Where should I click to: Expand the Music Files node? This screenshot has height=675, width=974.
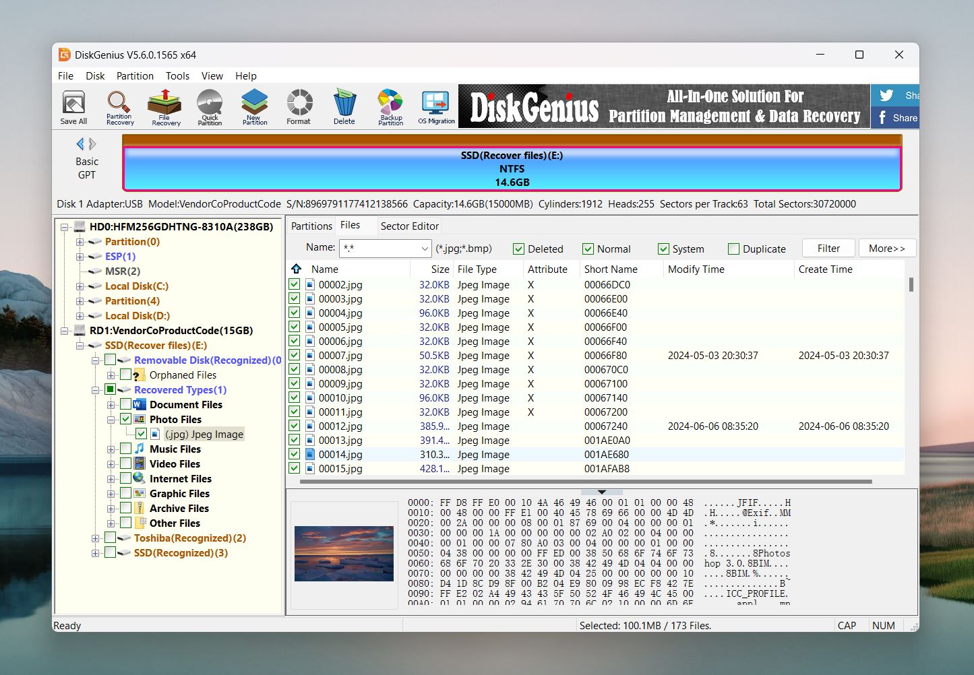click(111, 449)
